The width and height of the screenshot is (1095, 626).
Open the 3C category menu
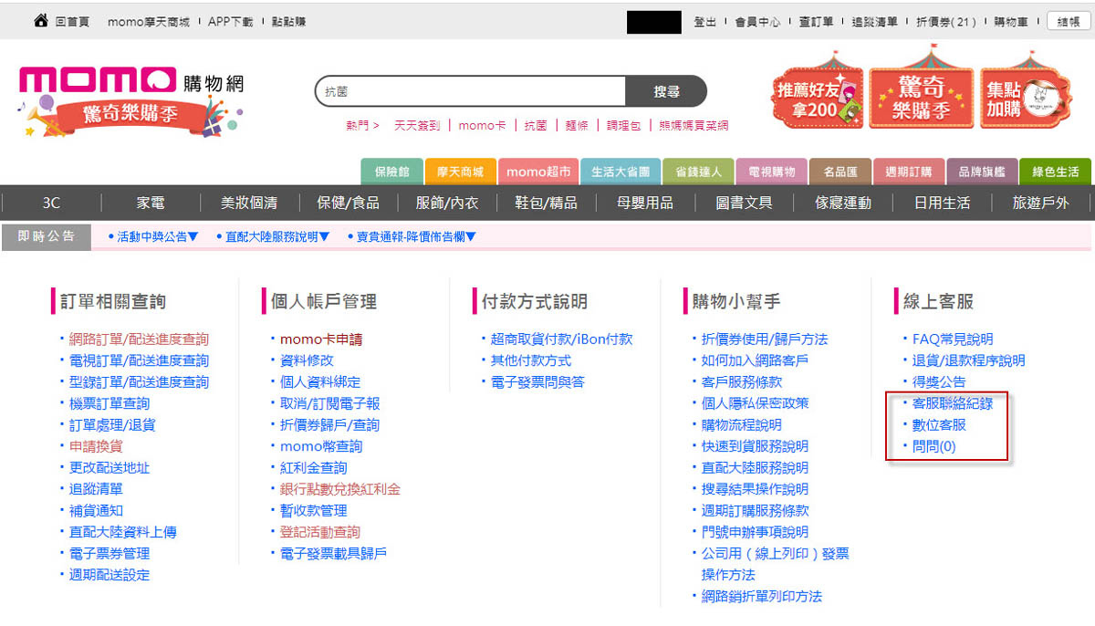click(51, 203)
